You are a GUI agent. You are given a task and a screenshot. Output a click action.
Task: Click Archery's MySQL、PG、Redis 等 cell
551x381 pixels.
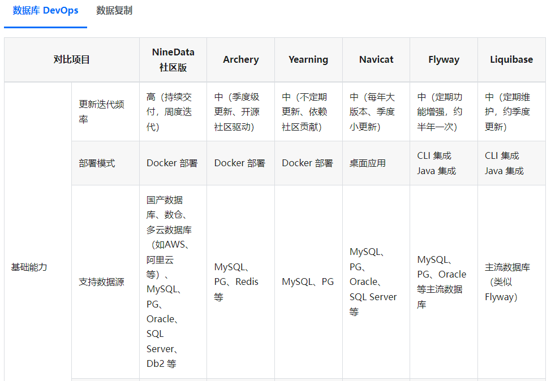click(x=241, y=282)
